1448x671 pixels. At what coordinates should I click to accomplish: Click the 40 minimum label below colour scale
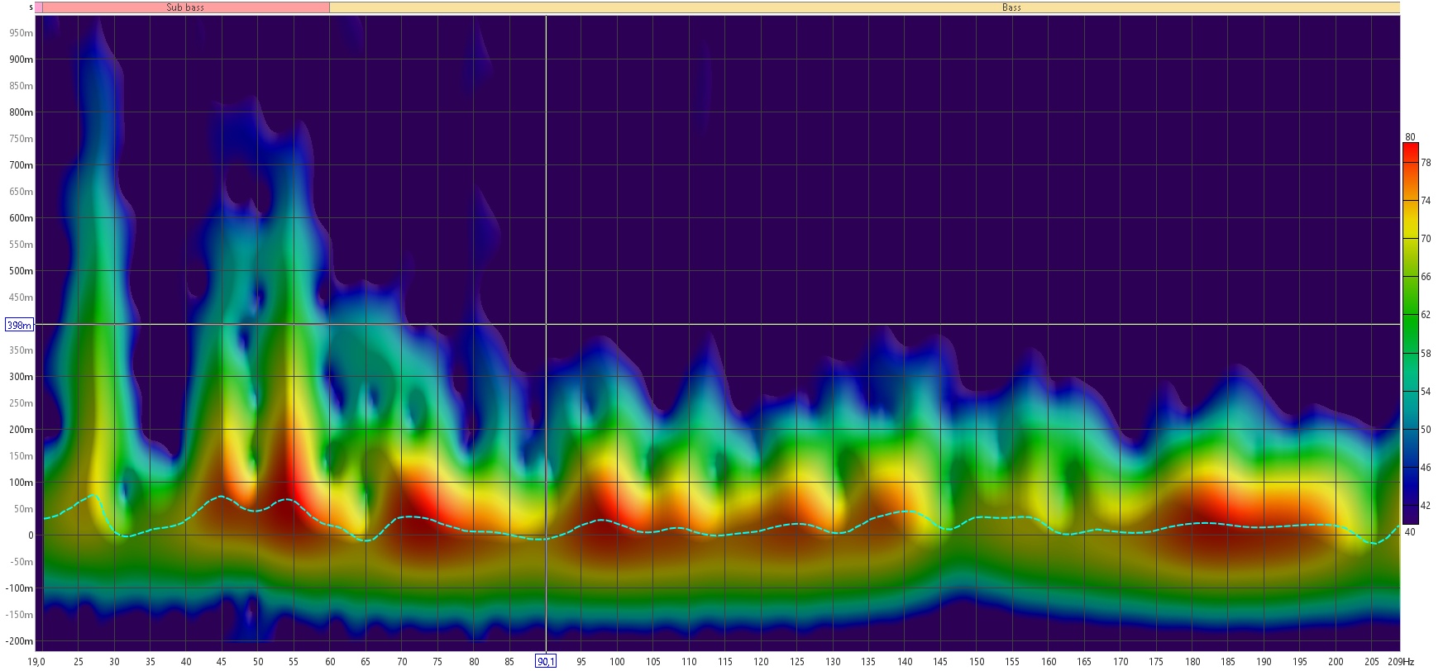[1410, 532]
